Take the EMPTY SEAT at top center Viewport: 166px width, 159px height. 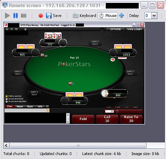(95, 43)
